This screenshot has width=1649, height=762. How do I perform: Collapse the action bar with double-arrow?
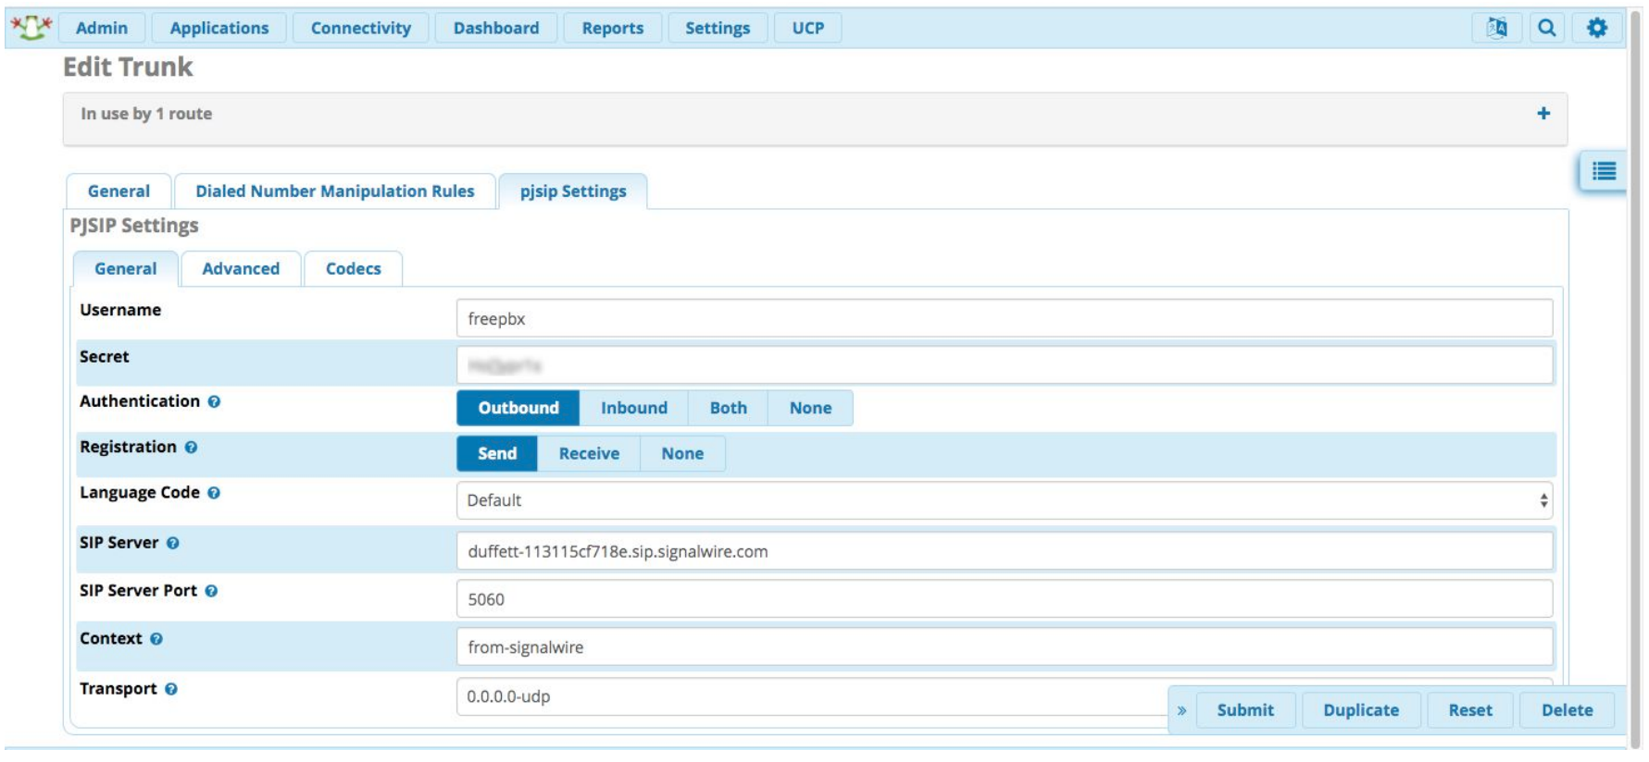[x=1181, y=710]
